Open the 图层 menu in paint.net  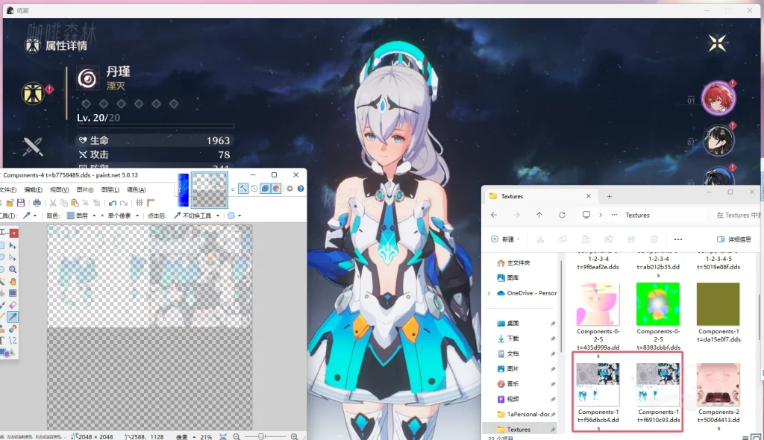(109, 190)
